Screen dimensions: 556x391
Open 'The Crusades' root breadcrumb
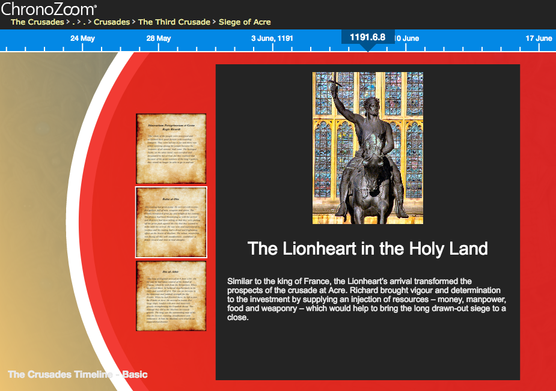coord(37,22)
